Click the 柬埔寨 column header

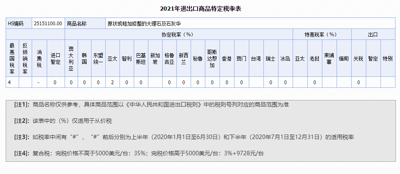329,59
